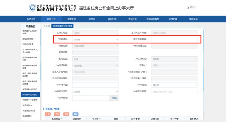Select 冲还贷签约 in the sidebar

(x=30, y=105)
